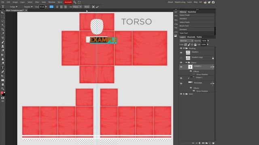
Task: Hide the Shading folder
Action: [181, 48]
